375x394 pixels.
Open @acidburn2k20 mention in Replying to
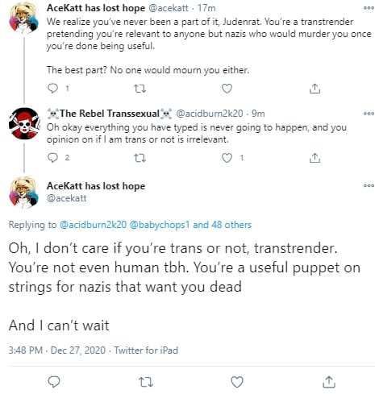(x=93, y=225)
